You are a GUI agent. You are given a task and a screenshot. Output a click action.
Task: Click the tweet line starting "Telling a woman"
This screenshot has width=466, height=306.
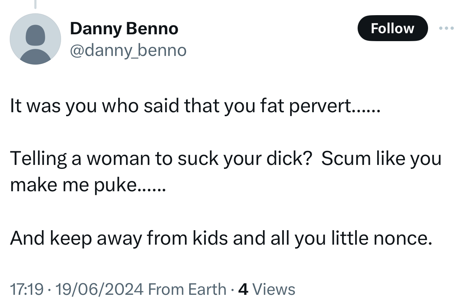[225, 159]
